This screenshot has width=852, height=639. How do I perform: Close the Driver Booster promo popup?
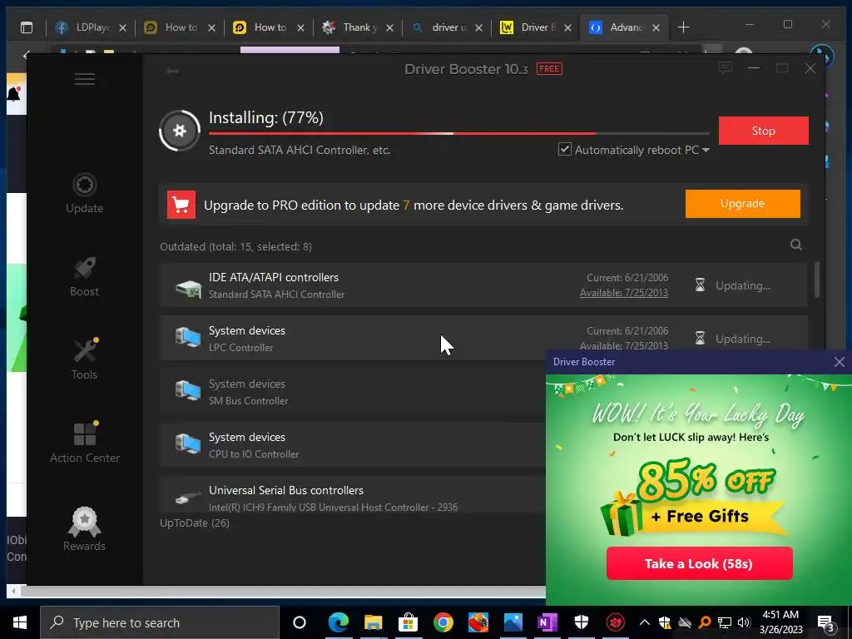[839, 362]
